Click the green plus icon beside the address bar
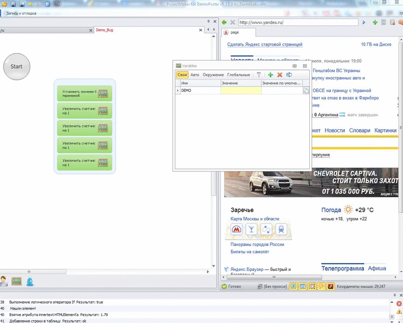The height and width of the screenshot is (323, 403). pyautogui.click(x=375, y=22)
